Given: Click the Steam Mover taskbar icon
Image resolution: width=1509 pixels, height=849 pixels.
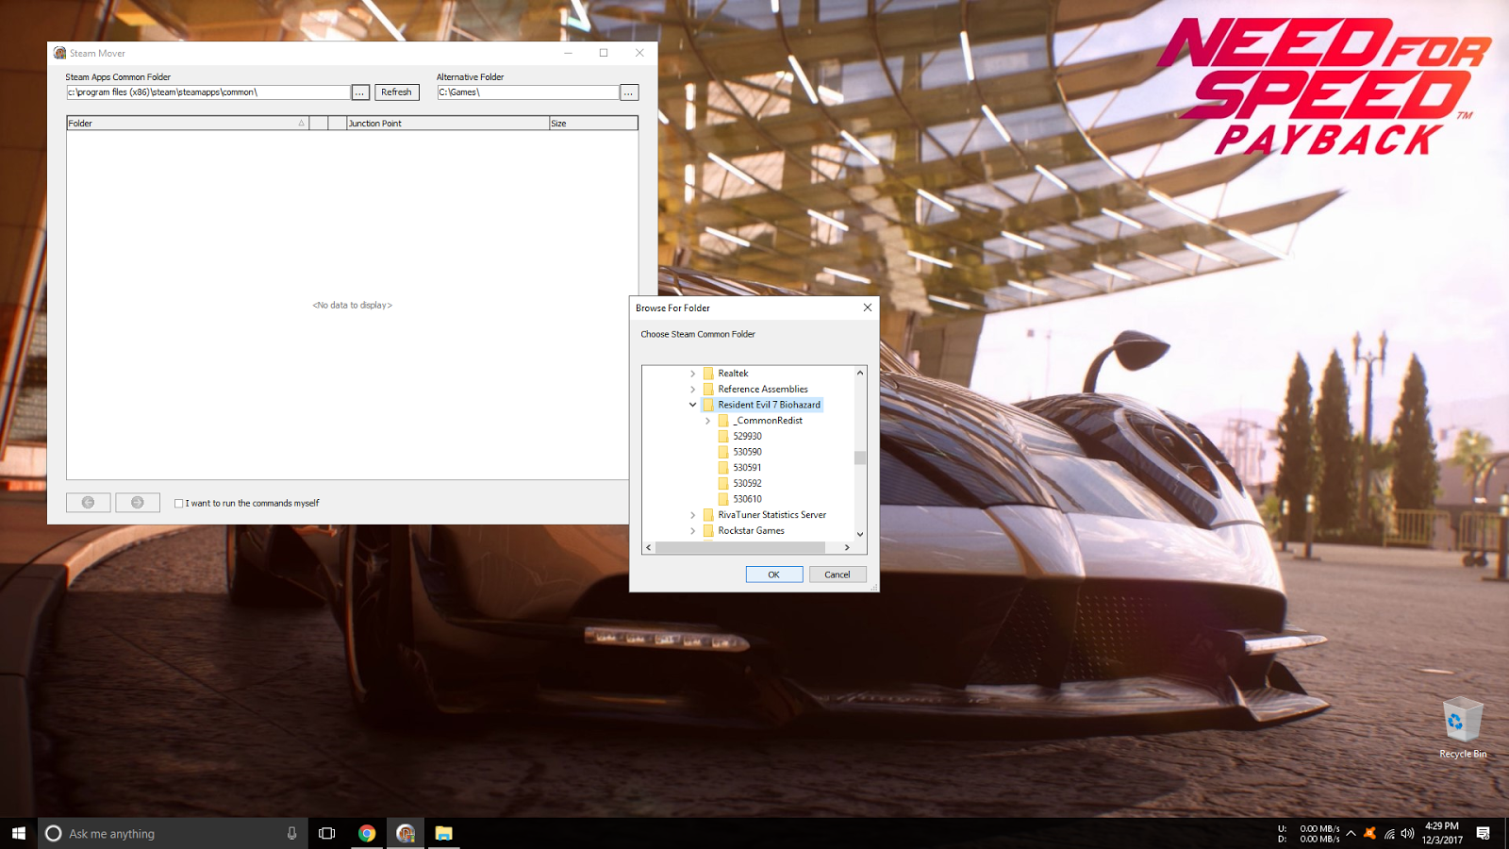Looking at the screenshot, I should coord(406,833).
